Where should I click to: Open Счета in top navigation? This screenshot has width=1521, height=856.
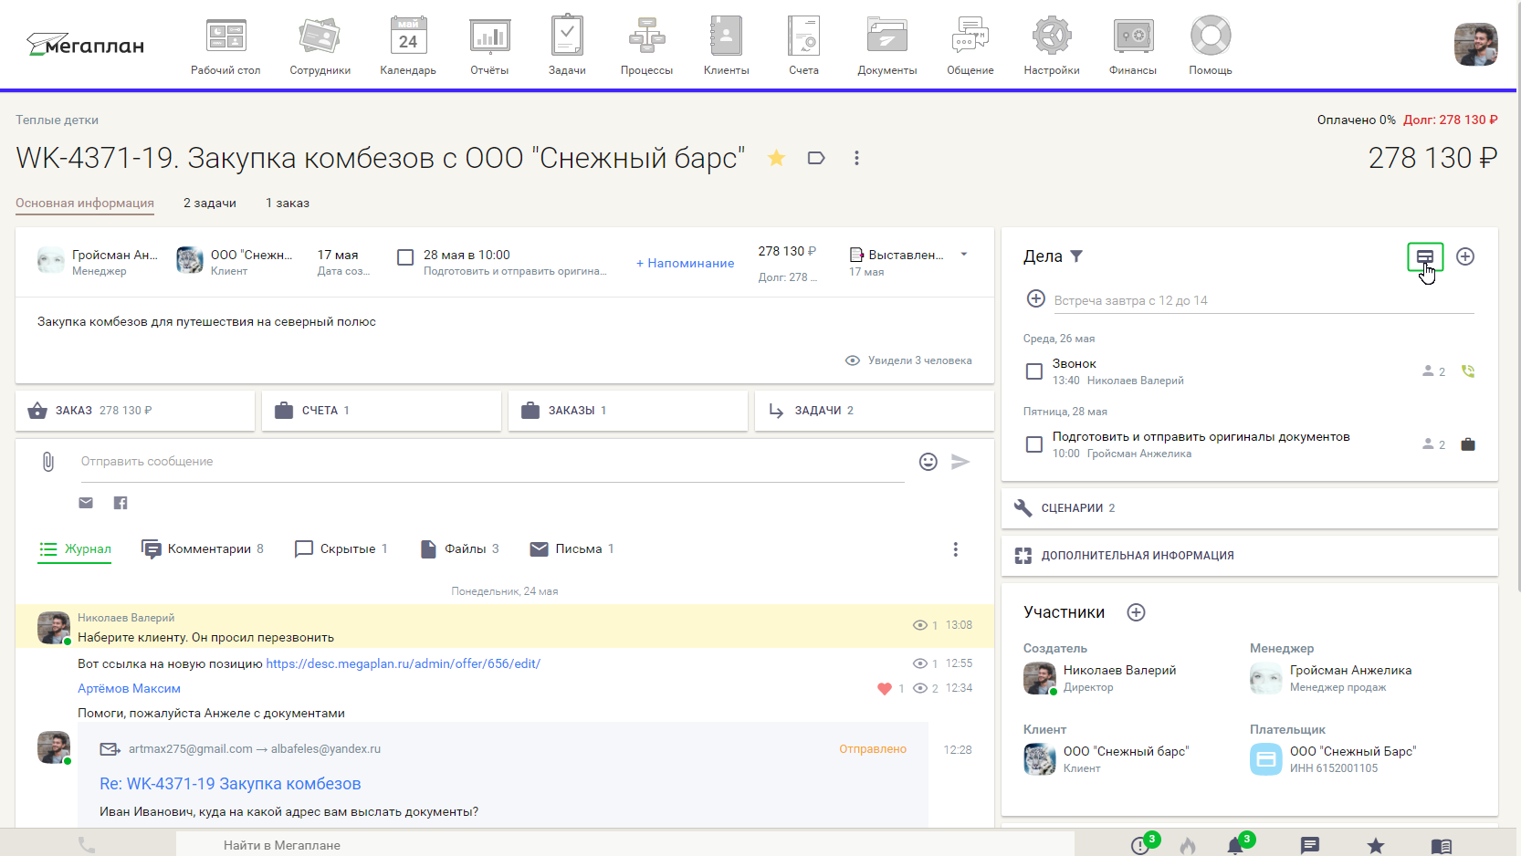804,46
